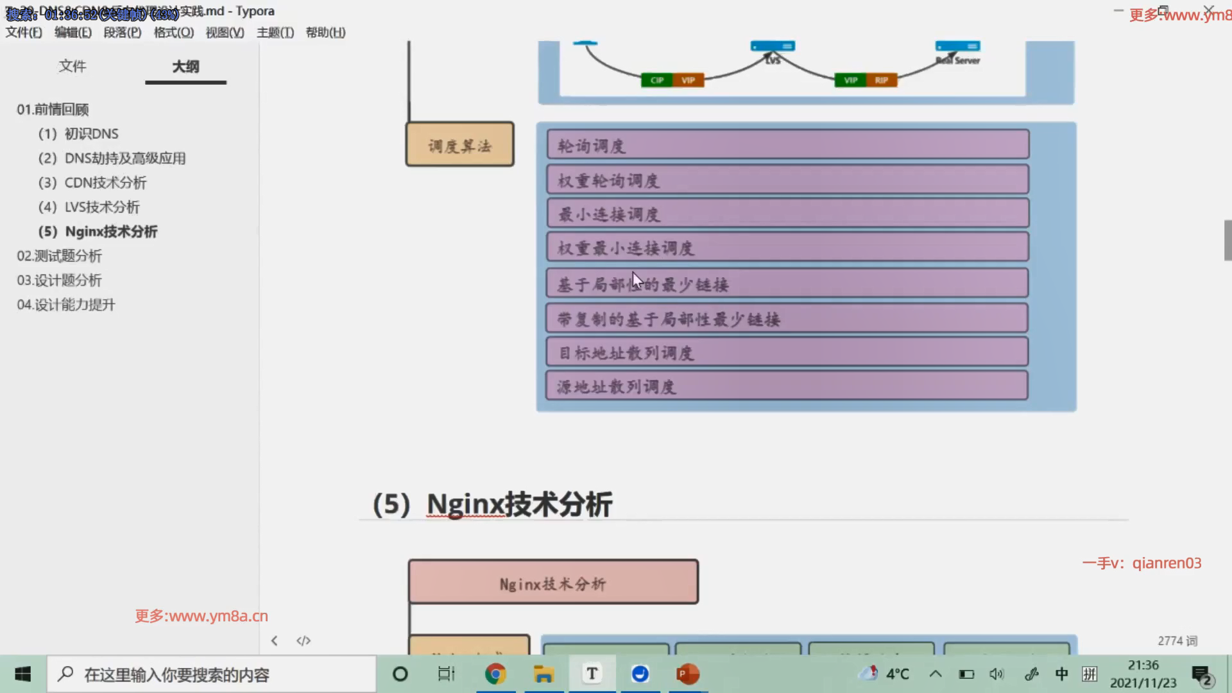The image size is (1232, 693).
Task: Toggle Chinese input mode indicator 中
Action: tap(1061, 674)
